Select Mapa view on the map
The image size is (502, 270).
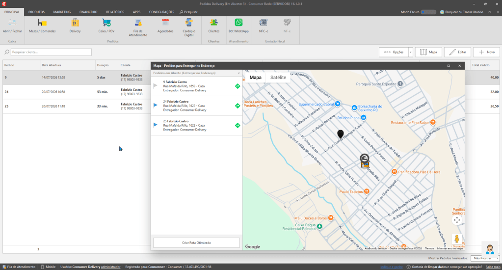[256, 78]
